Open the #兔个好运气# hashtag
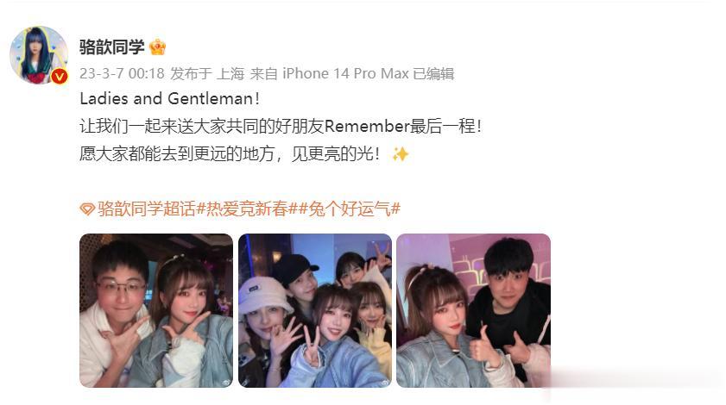The image size is (726, 405). pyautogui.click(x=350, y=209)
